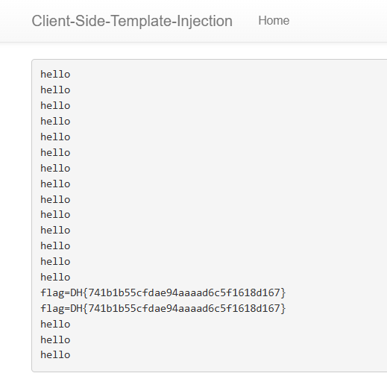
Task: Click the Client-Side-Template-Injection brand title
Action: click(132, 21)
